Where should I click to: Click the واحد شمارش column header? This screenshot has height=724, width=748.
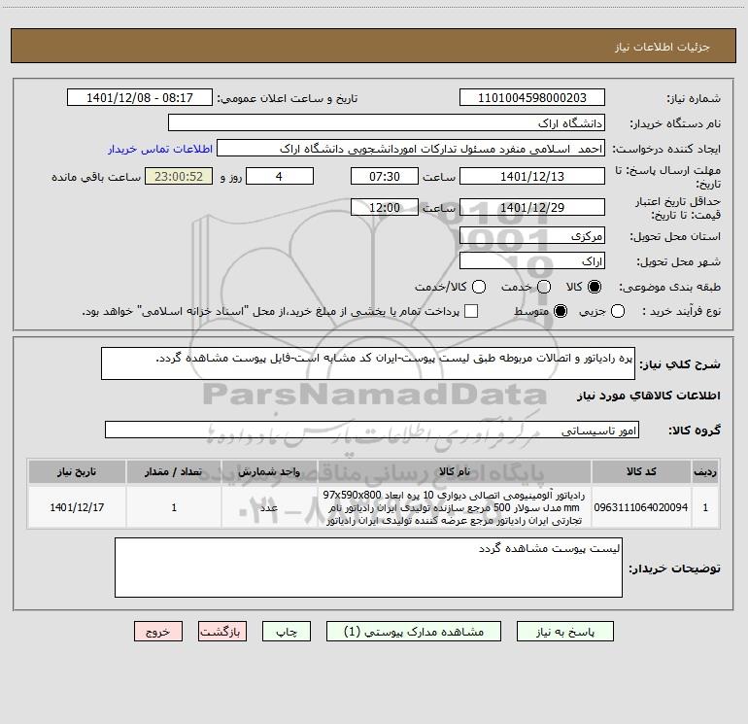coord(269,471)
